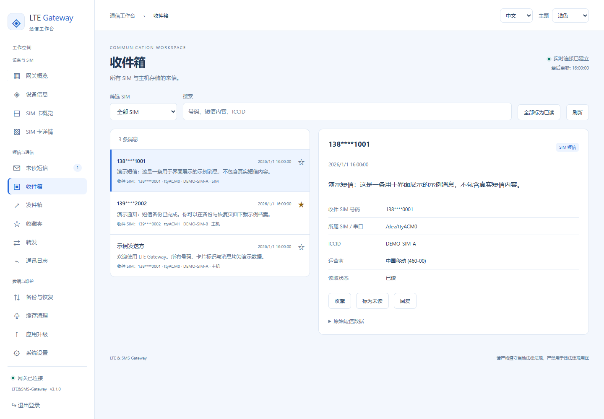Click the SIM 短信 tag badge
Image resolution: width=604 pixels, height=419 pixels.
[568, 147]
